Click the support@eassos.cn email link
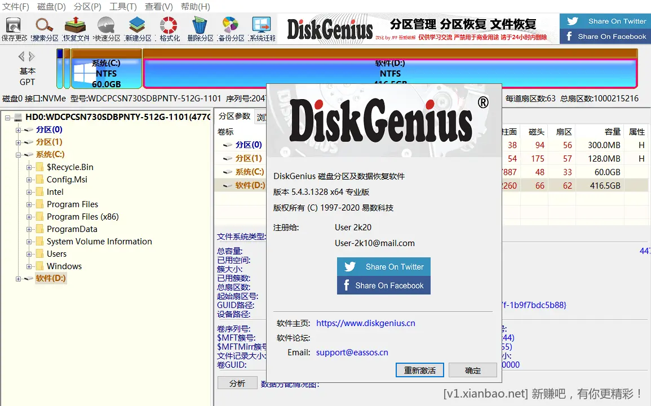The width and height of the screenshot is (651, 406). point(352,353)
